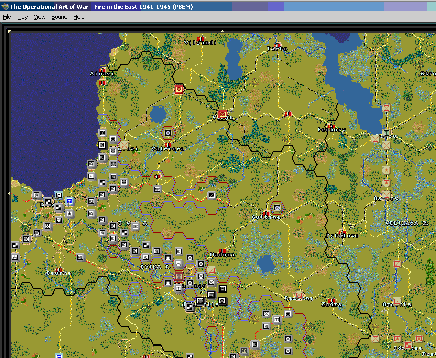Click the application icon in the title bar
This screenshot has height=358, width=436.
click(x=5, y=6)
